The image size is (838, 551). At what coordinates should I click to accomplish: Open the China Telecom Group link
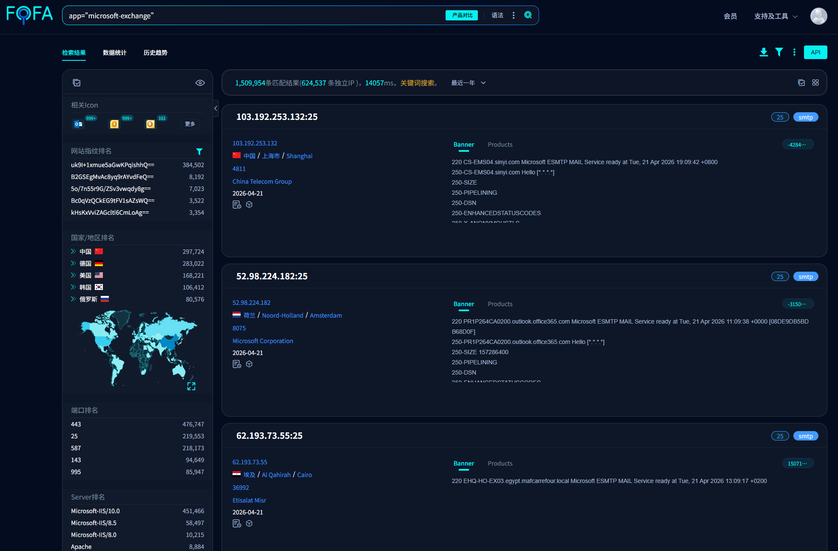[x=262, y=182]
